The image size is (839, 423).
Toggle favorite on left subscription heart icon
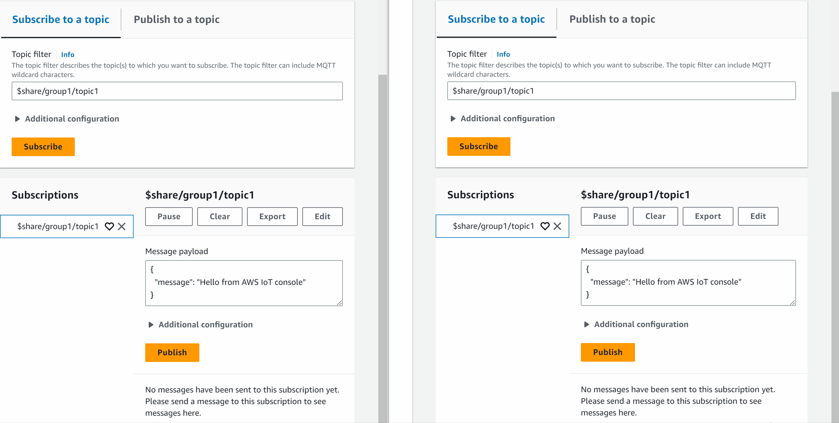pos(110,226)
